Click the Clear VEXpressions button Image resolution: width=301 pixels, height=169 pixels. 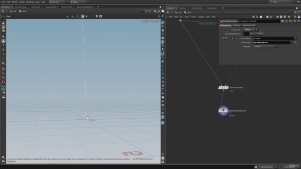260,34
